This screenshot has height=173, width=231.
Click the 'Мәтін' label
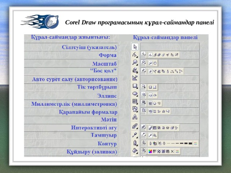(x=109, y=119)
